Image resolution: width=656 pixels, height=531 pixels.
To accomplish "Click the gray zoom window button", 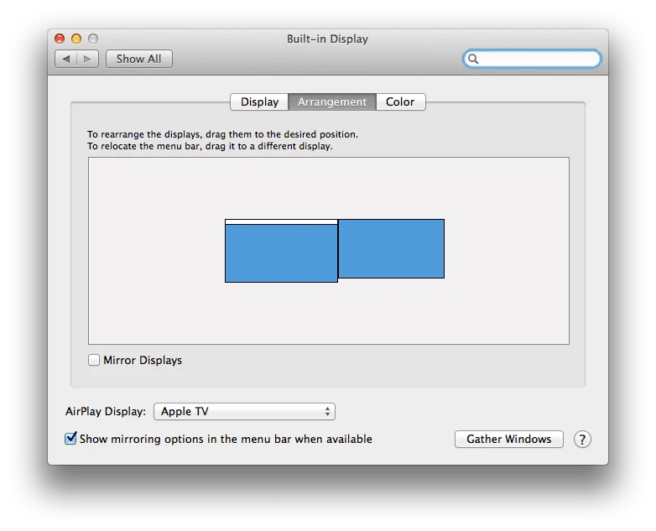I will 93,39.
